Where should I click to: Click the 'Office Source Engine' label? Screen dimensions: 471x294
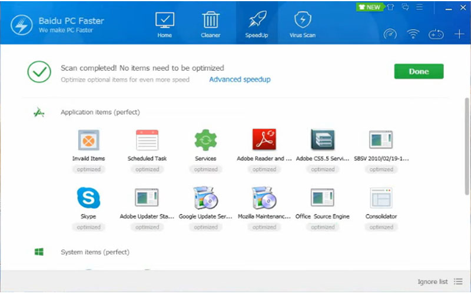click(x=323, y=216)
